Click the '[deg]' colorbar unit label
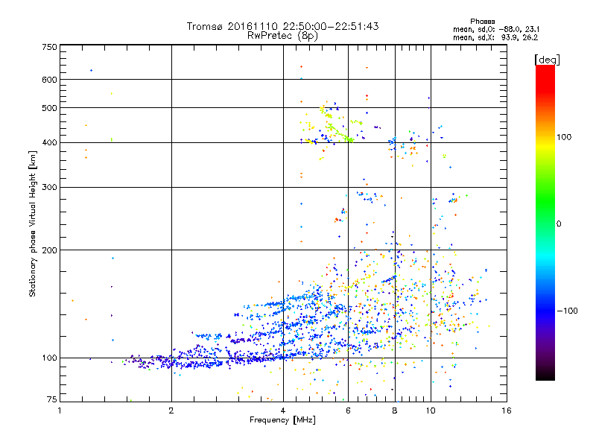The image size is (596, 447). 547,60
